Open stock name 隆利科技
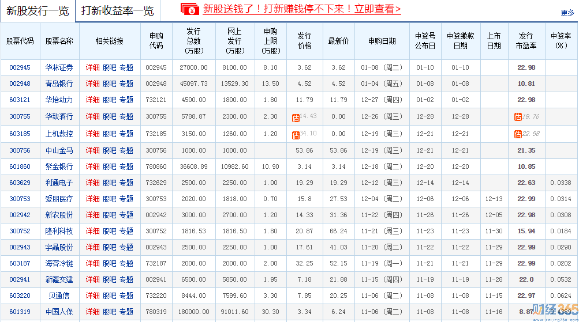This screenshot has height=322, width=579. pos(59,232)
